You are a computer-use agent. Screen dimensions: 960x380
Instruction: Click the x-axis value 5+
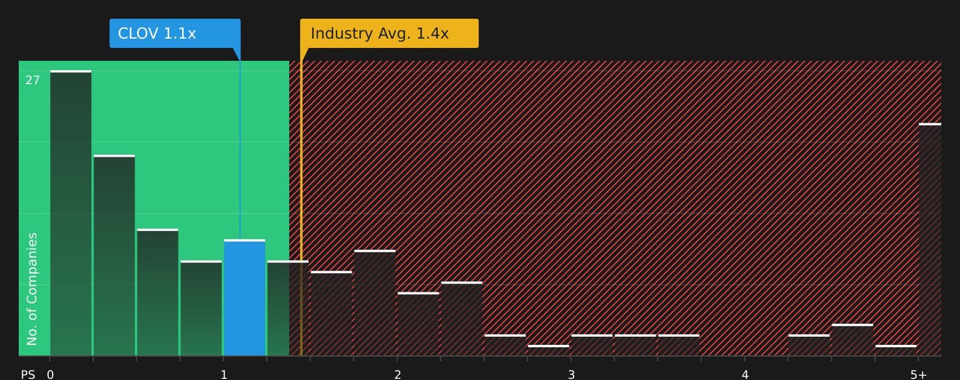[x=919, y=375]
